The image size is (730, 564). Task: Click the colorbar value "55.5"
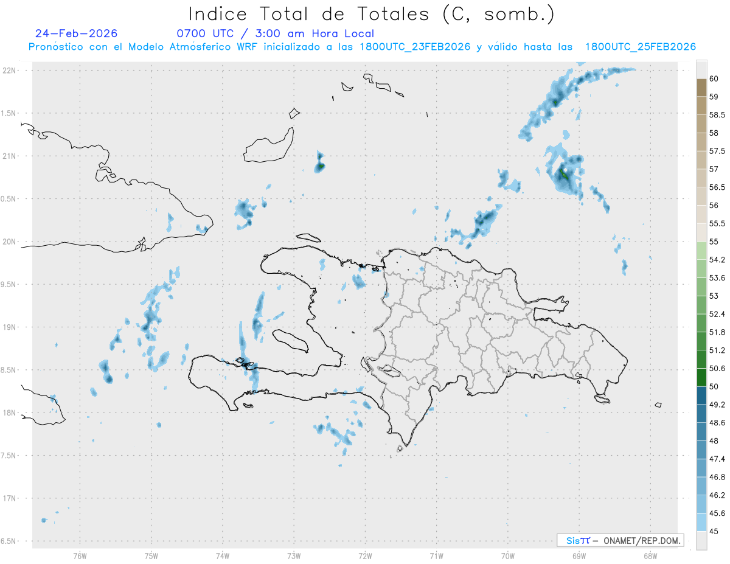click(x=717, y=224)
